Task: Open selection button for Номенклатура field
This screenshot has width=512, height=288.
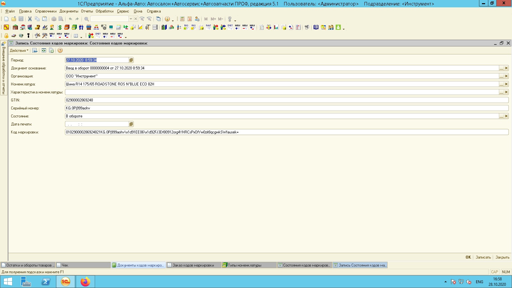Action: pos(501,84)
